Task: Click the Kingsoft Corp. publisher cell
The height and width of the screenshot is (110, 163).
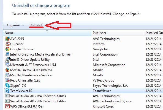Action: click(103, 106)
